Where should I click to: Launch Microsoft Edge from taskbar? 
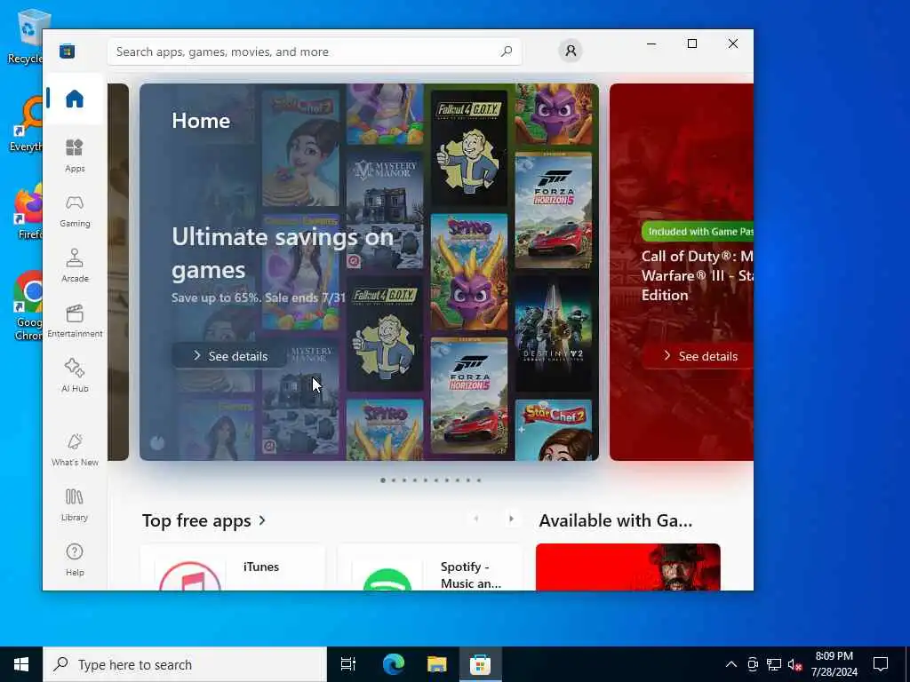(394, 664)
